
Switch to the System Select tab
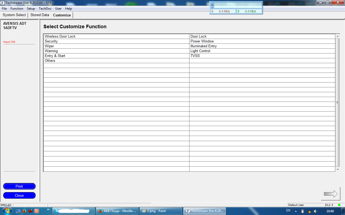(14, 15)
